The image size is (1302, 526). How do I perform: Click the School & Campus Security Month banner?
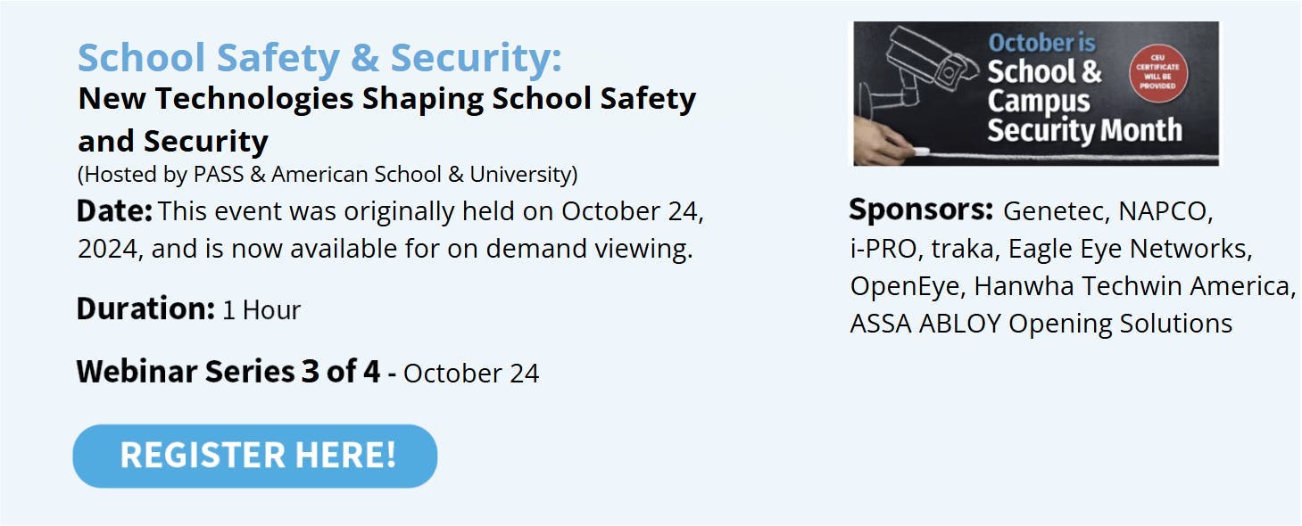click(x=1035, y=94)
